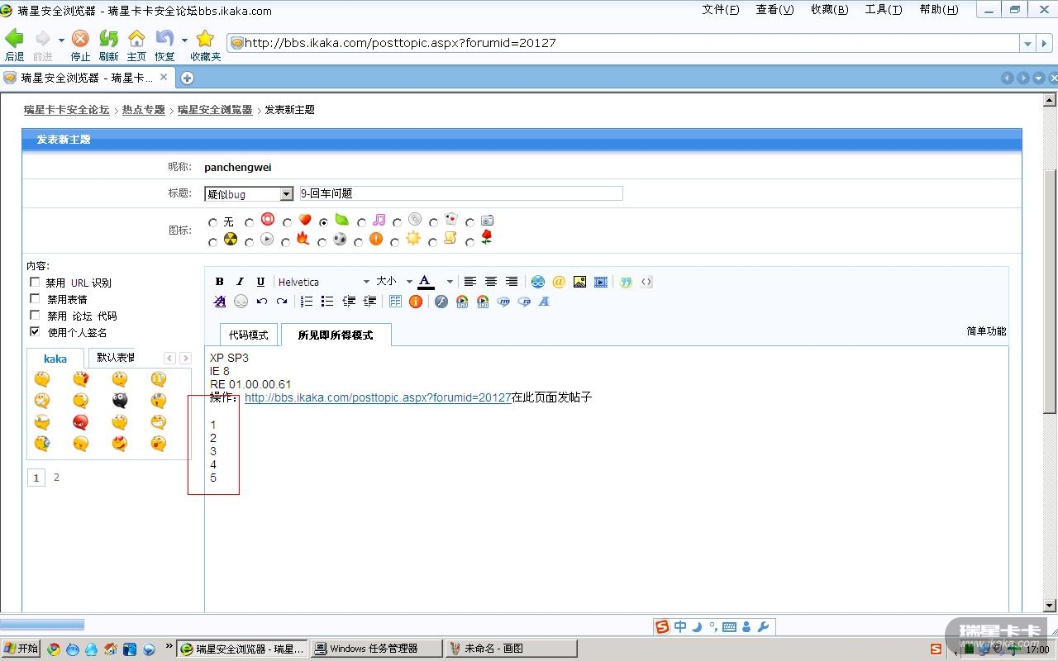
Task: Insert a video with the film icon
Action: (601, 282)
